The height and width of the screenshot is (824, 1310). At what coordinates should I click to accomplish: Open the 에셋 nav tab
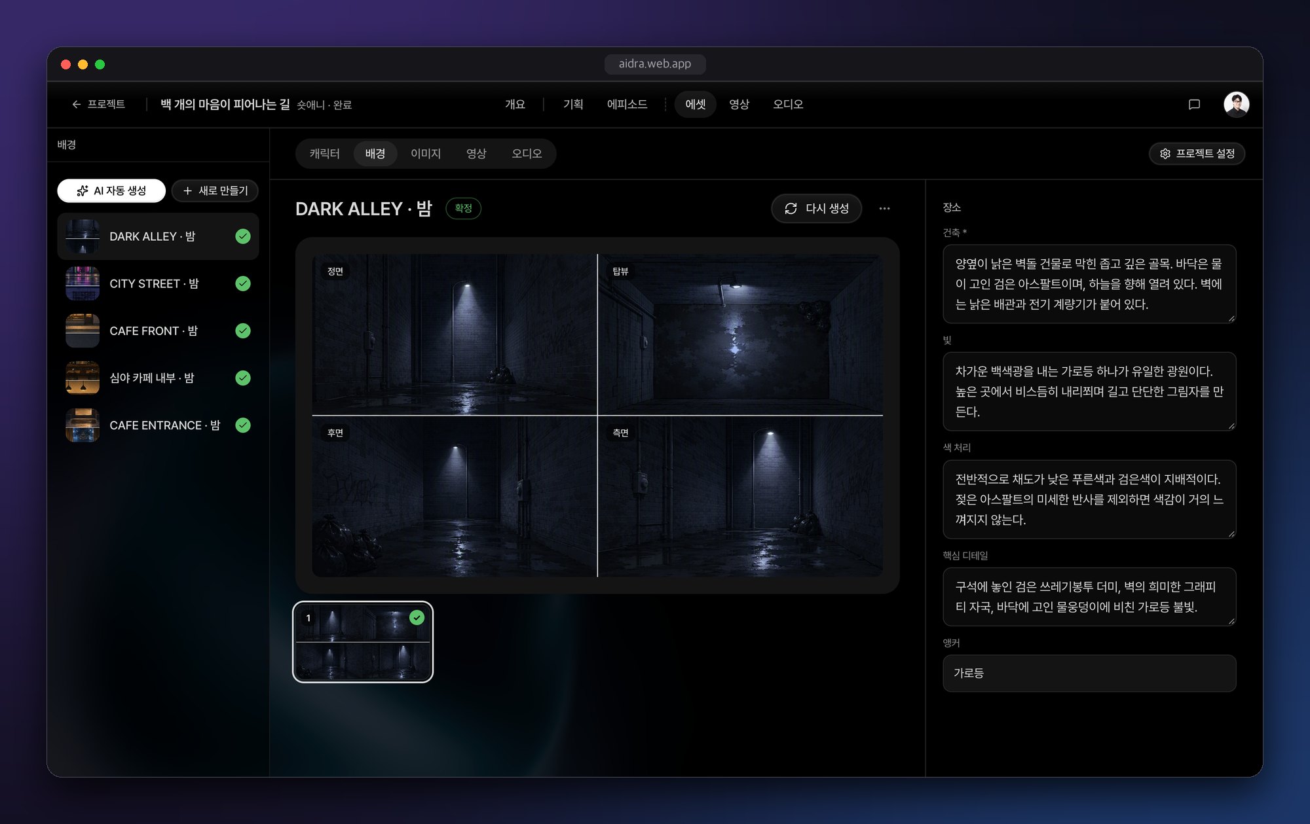[696, 105]
